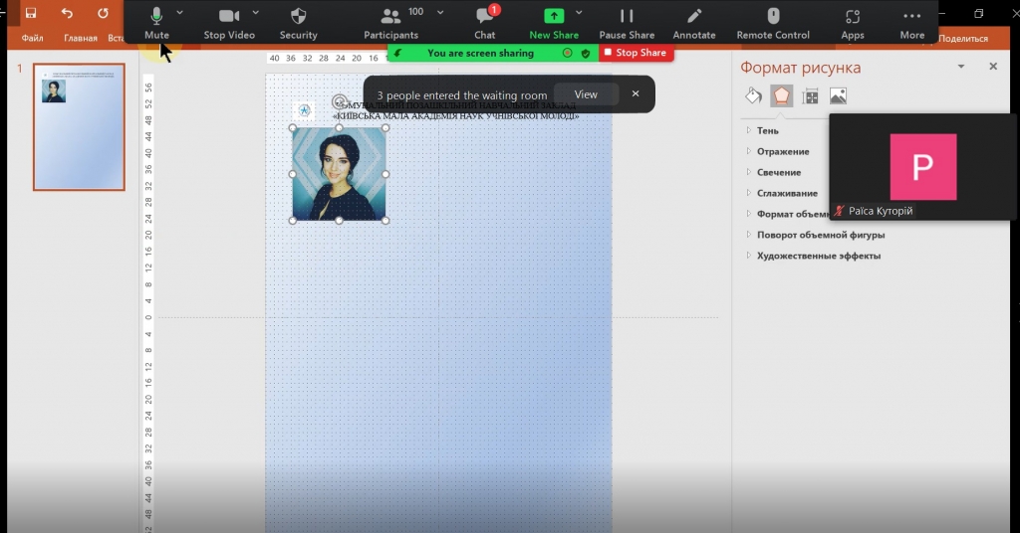Image resolution: width=1020 pixels, height=533 pixels.
Task: Open Participants panel
Action: coord(390,24)
